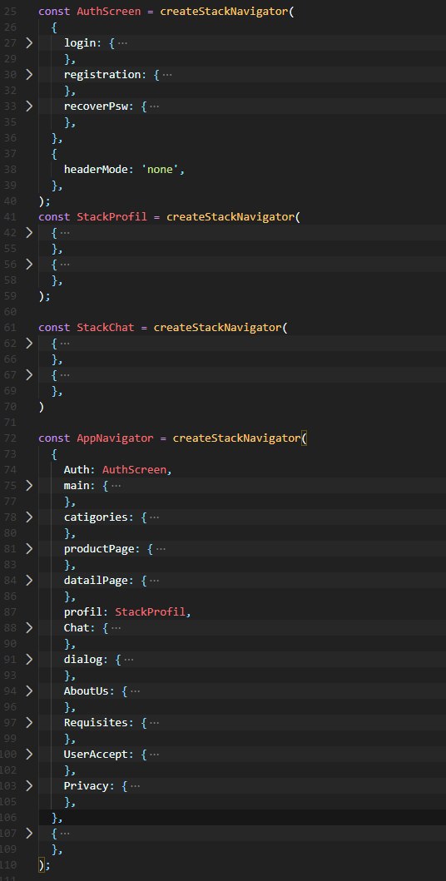Unfold line 62 in StackChat
Screen dimensions: 446x881
coord(29,343)
